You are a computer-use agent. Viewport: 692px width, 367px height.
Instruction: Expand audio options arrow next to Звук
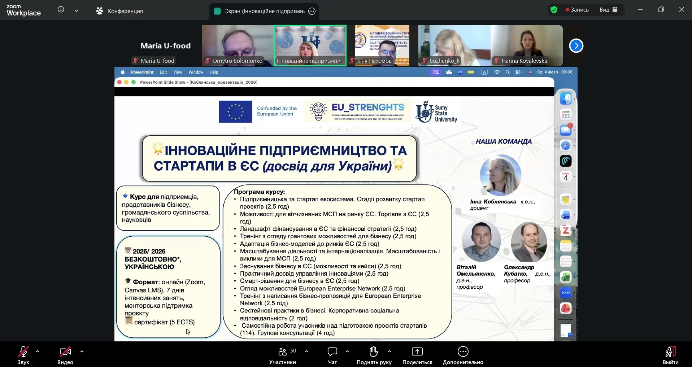click(38, 351)
